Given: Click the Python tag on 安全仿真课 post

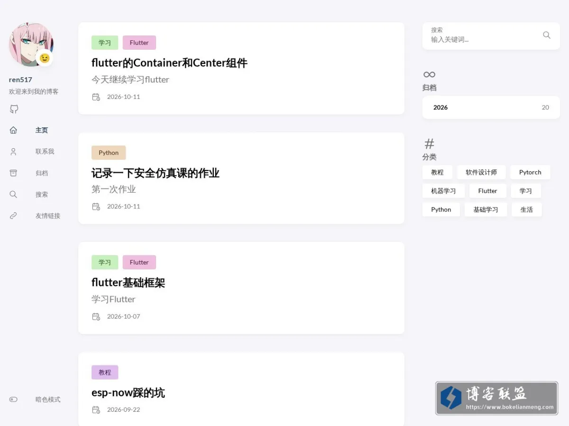Looking at the screenshot, I should pyautogui.click(x=109, y=152).
